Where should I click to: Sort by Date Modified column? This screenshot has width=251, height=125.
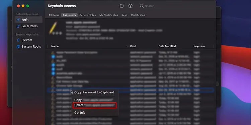point(167,46)
